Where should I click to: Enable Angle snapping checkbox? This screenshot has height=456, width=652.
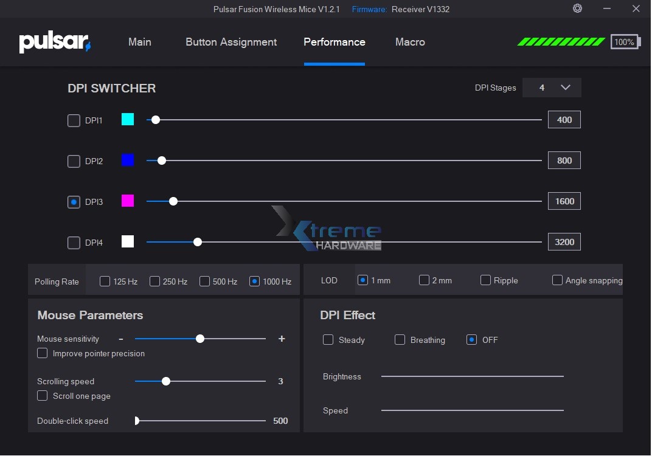[557, 280]
